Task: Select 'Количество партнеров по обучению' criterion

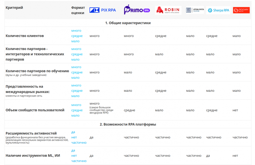Action: [x=37, y=71]
